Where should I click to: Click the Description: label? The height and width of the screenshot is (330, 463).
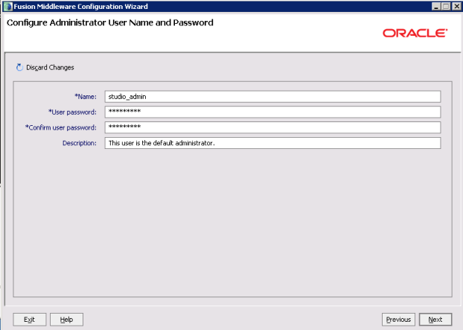(80, 143)
